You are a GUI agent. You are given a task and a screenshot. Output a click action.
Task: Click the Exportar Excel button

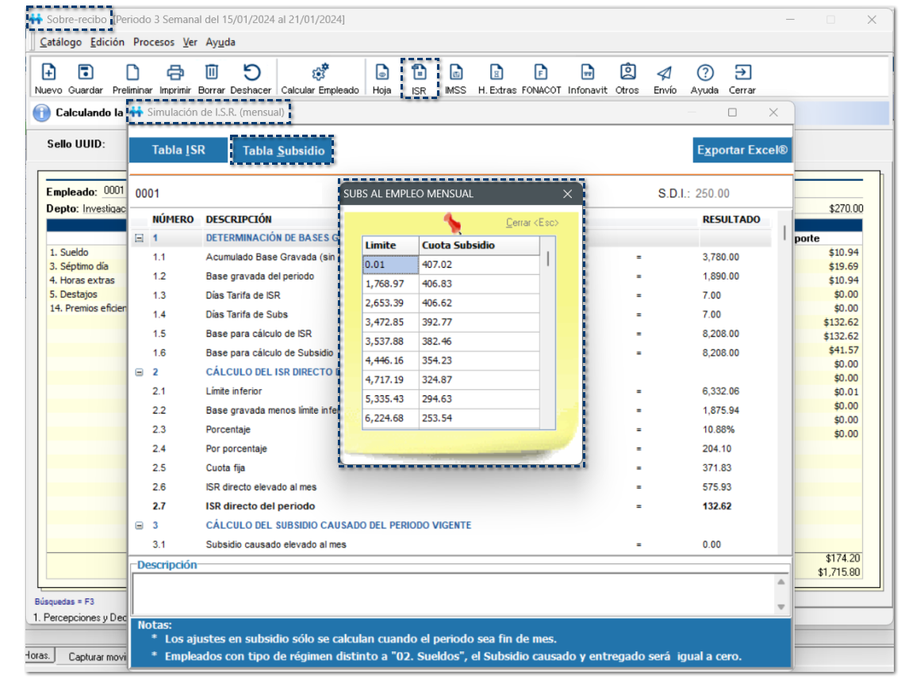(x=742, y=150)
